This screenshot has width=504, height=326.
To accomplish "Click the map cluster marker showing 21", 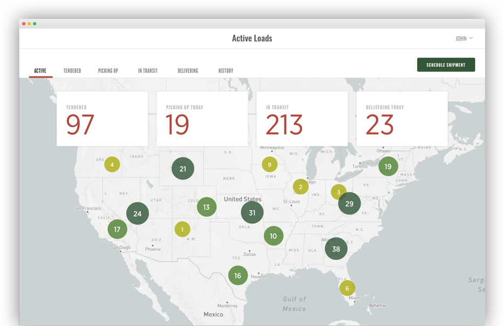I will pos(183,169).
